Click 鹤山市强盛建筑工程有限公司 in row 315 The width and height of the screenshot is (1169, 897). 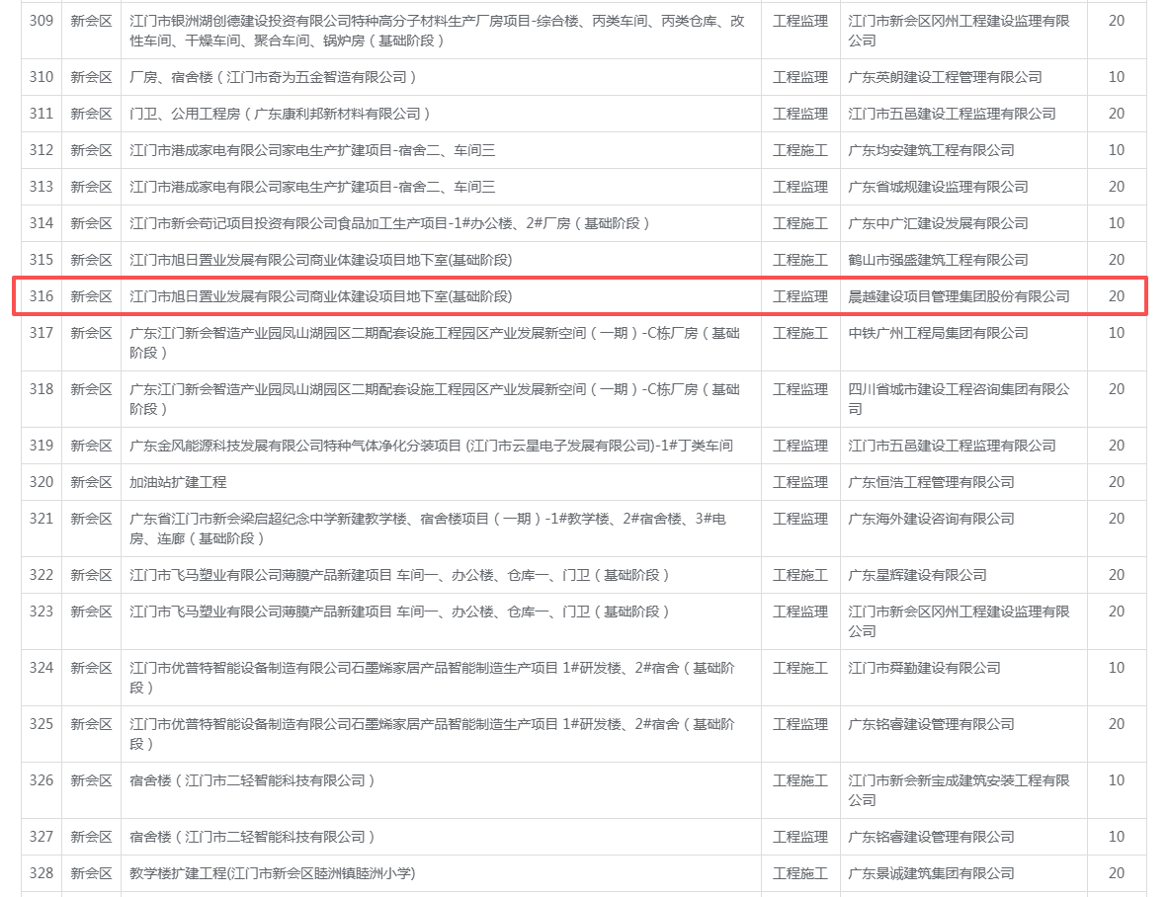coord(938,260)
